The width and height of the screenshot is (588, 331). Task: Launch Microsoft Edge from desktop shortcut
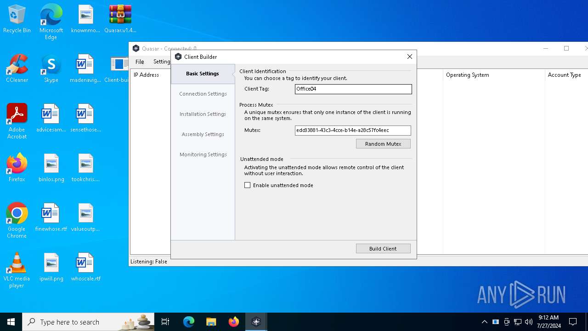(51, 22)
